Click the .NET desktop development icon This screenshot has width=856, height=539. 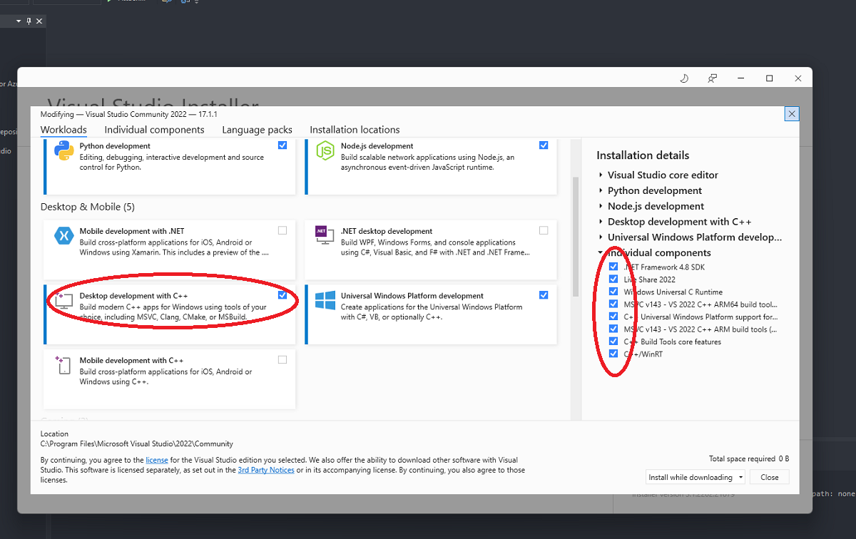pos(325,235)
